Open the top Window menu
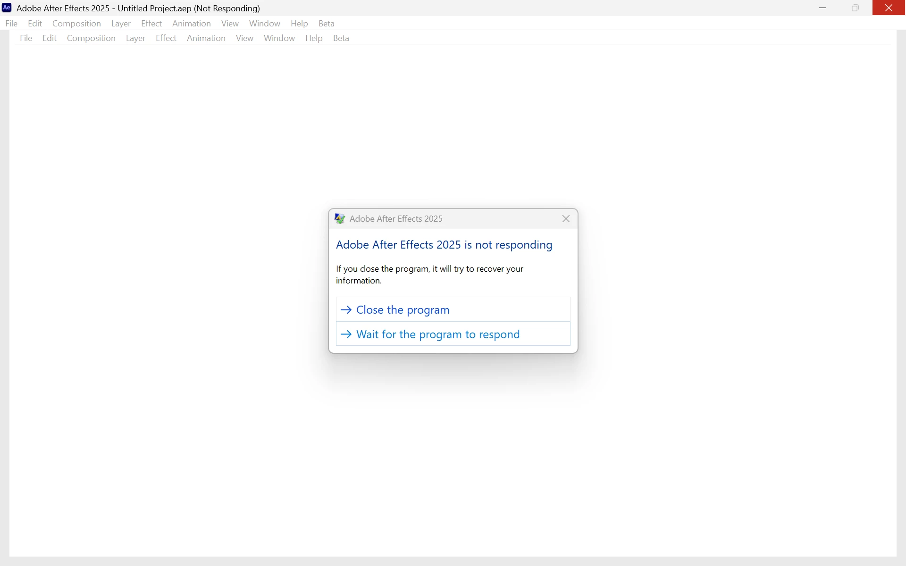The width and height of the screenshot is (906, 566). tap(264, 24)
